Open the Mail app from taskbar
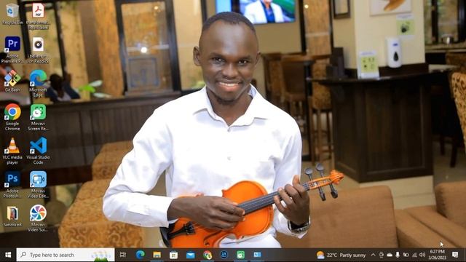466x262 pixels. tap(191, 255)
